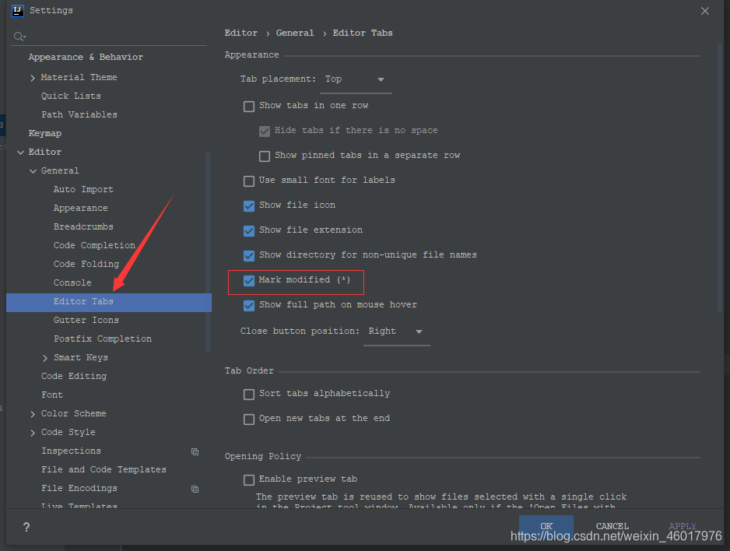Open Code Completion settings
Image resolution: width=730 pixels, height=551 pixels.
[x=94, y=245]
